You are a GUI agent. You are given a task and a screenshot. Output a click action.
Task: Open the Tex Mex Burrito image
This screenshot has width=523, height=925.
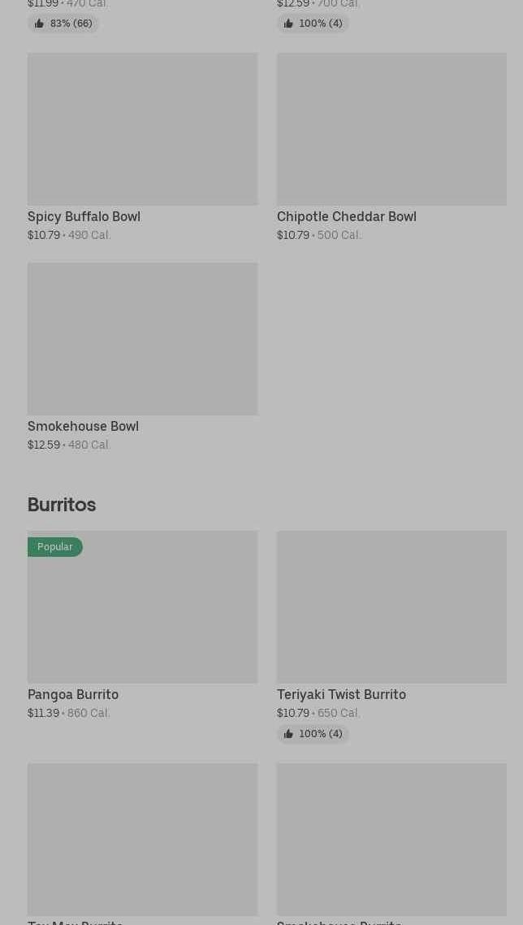(x=142, y=840)
